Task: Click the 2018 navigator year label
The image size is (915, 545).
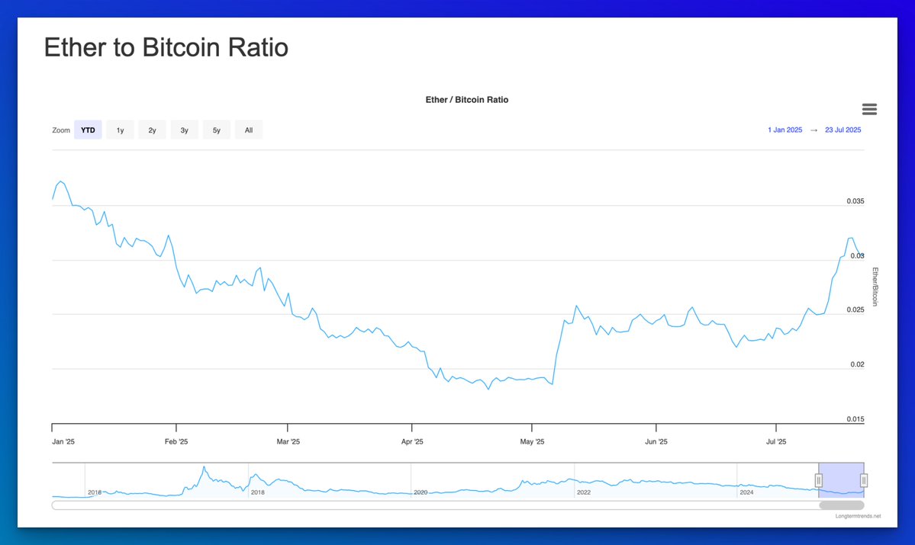Action: 257,492
